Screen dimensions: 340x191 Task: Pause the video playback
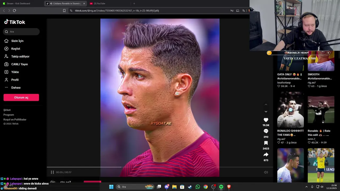(52, 172)
